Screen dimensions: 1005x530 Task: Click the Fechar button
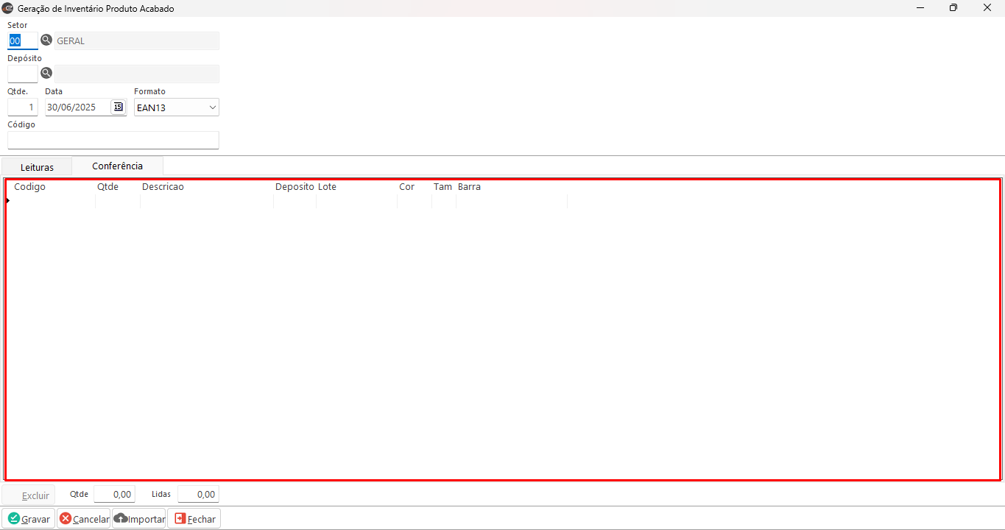[x=194, y=519]
